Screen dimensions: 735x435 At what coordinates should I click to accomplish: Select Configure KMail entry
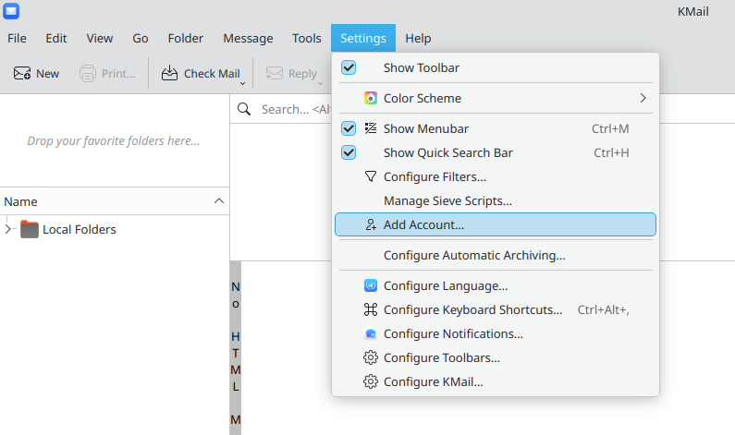tap(495, 381)
